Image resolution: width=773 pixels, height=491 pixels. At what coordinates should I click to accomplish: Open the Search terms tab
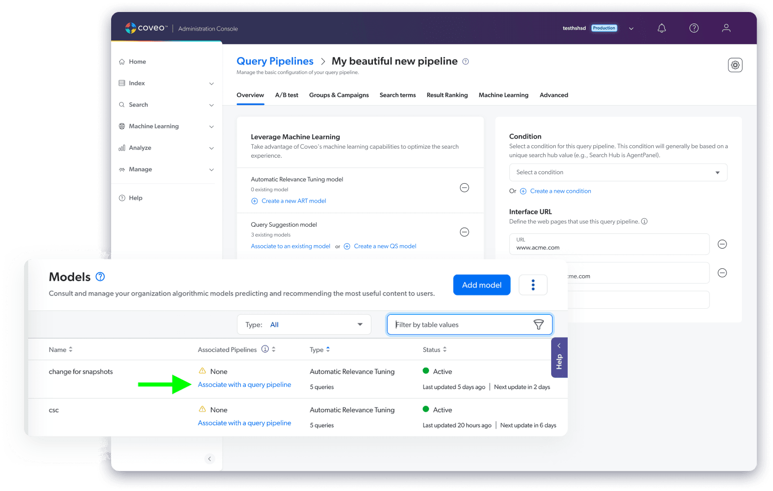tap(398, 95)
